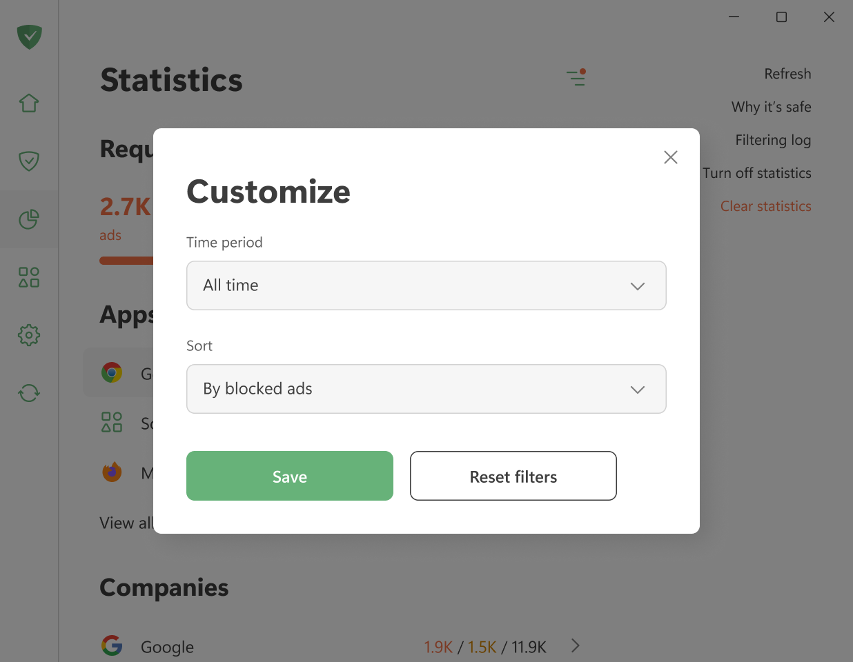Image resolution: width=853 pixels, height=662 pixels.
Task: Open the statistics filter icon near Statistics title
Action: 576,78
